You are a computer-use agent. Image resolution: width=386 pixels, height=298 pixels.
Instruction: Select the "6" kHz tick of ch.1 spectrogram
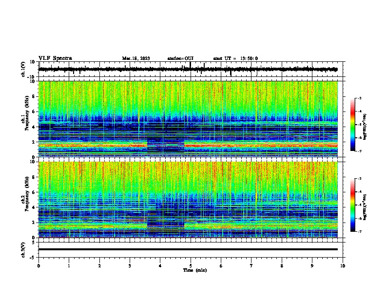[34, 112]
